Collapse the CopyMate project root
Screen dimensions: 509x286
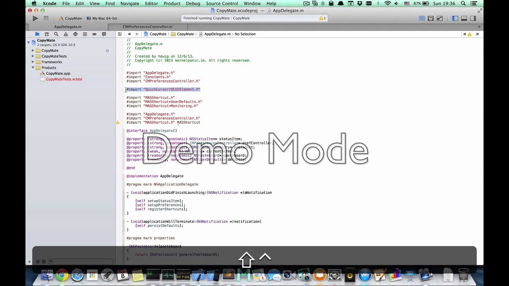tap(29, 42)
